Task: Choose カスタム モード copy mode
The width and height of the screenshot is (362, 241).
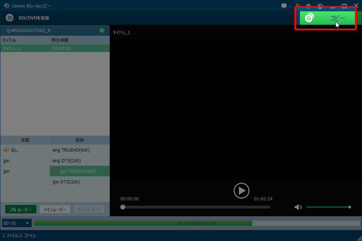Action: coord(89,210)
